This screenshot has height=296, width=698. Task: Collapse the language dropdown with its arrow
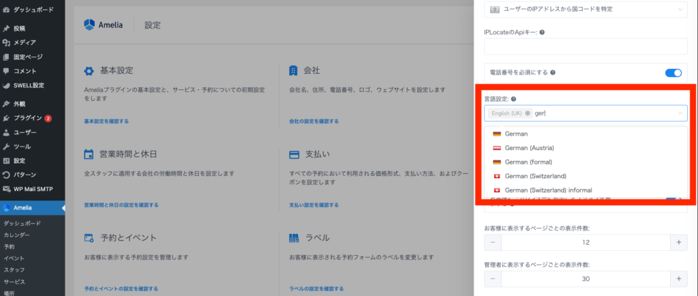tap(680, 113)
